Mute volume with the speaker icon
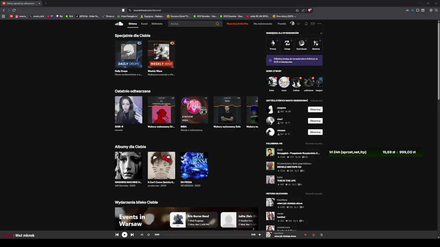 pos(260,235)
